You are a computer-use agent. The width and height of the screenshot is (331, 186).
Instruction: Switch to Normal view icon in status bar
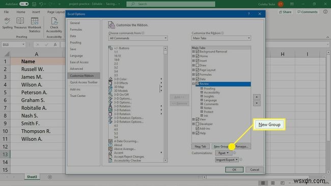coord(263,182)
